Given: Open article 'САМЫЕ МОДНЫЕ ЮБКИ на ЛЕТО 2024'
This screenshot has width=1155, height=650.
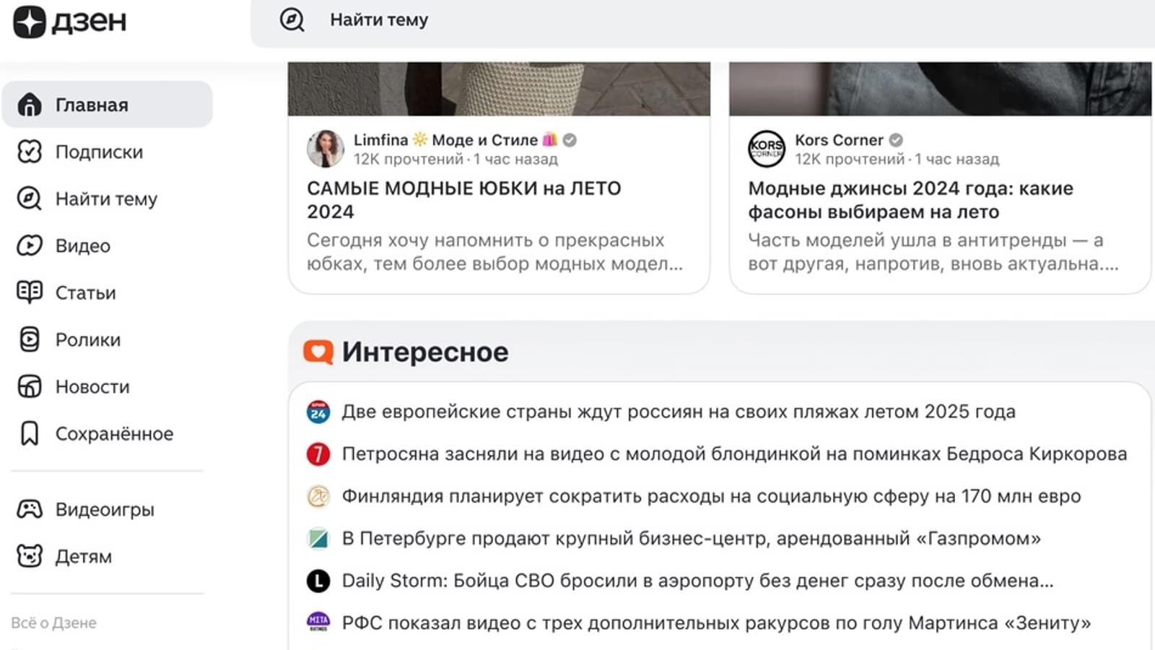Looking at the screenshot, I should click(x=464, y=200).
